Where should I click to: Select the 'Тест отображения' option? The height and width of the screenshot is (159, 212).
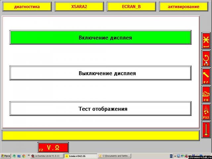pos(100,109)
